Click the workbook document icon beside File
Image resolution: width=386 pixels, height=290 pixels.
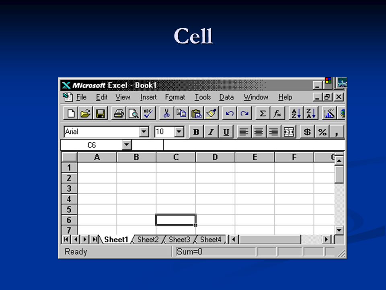68,97
